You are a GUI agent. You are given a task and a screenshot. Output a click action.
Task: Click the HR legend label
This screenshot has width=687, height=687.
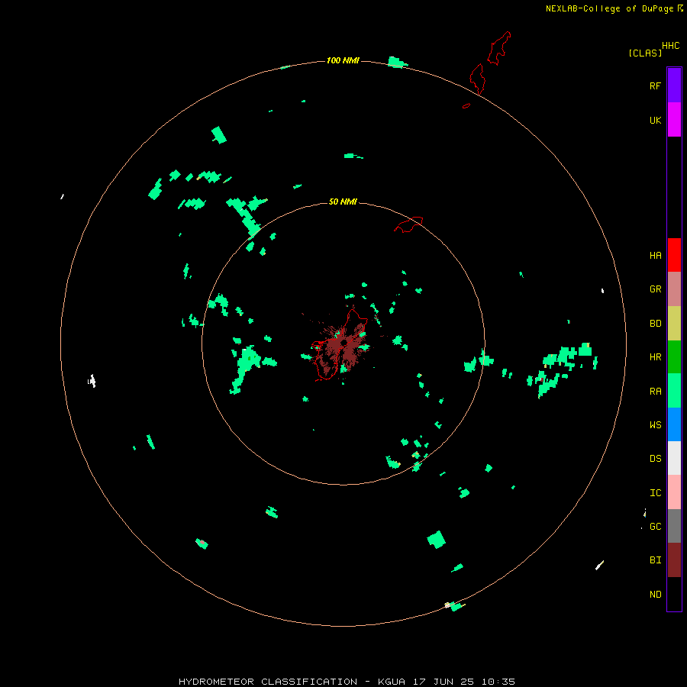[x=655, y=357]
